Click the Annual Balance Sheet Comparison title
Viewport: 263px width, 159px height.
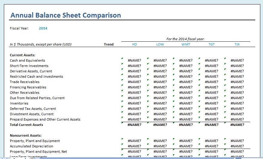point(65,15)
